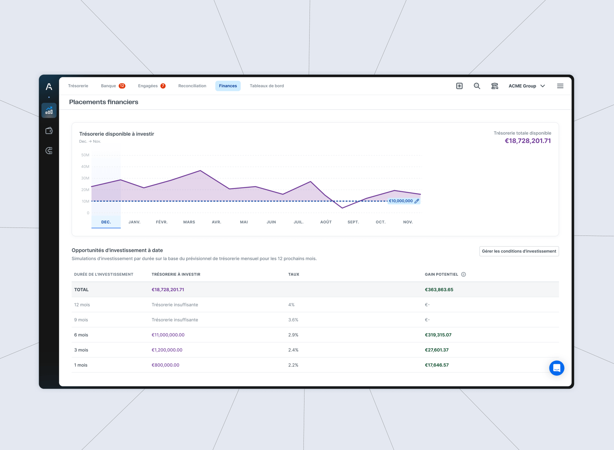Expand the ACME Group dropdown
The height and width of the screenshot is (450, 614).
[x=527, y=86]
